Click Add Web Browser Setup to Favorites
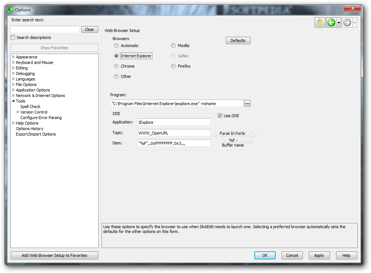Viewport: 371px width, 273px height. pyautogui.click(x=54, y=255)
